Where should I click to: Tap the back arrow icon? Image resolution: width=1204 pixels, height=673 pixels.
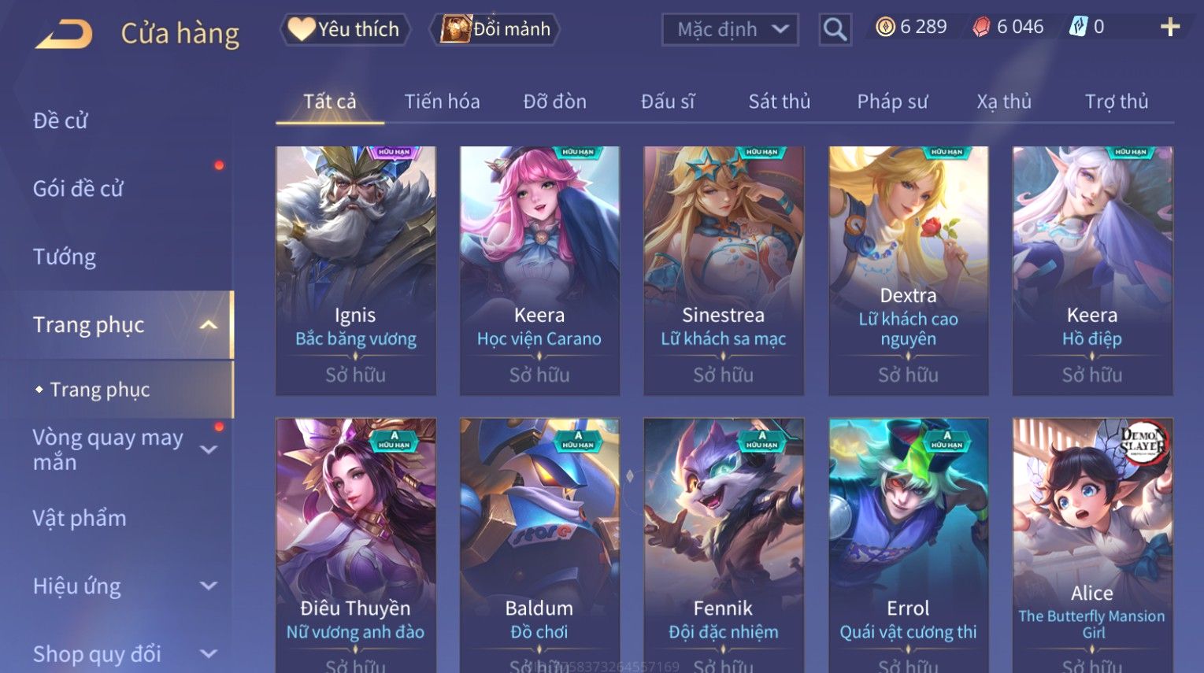[x=64, y=34]
